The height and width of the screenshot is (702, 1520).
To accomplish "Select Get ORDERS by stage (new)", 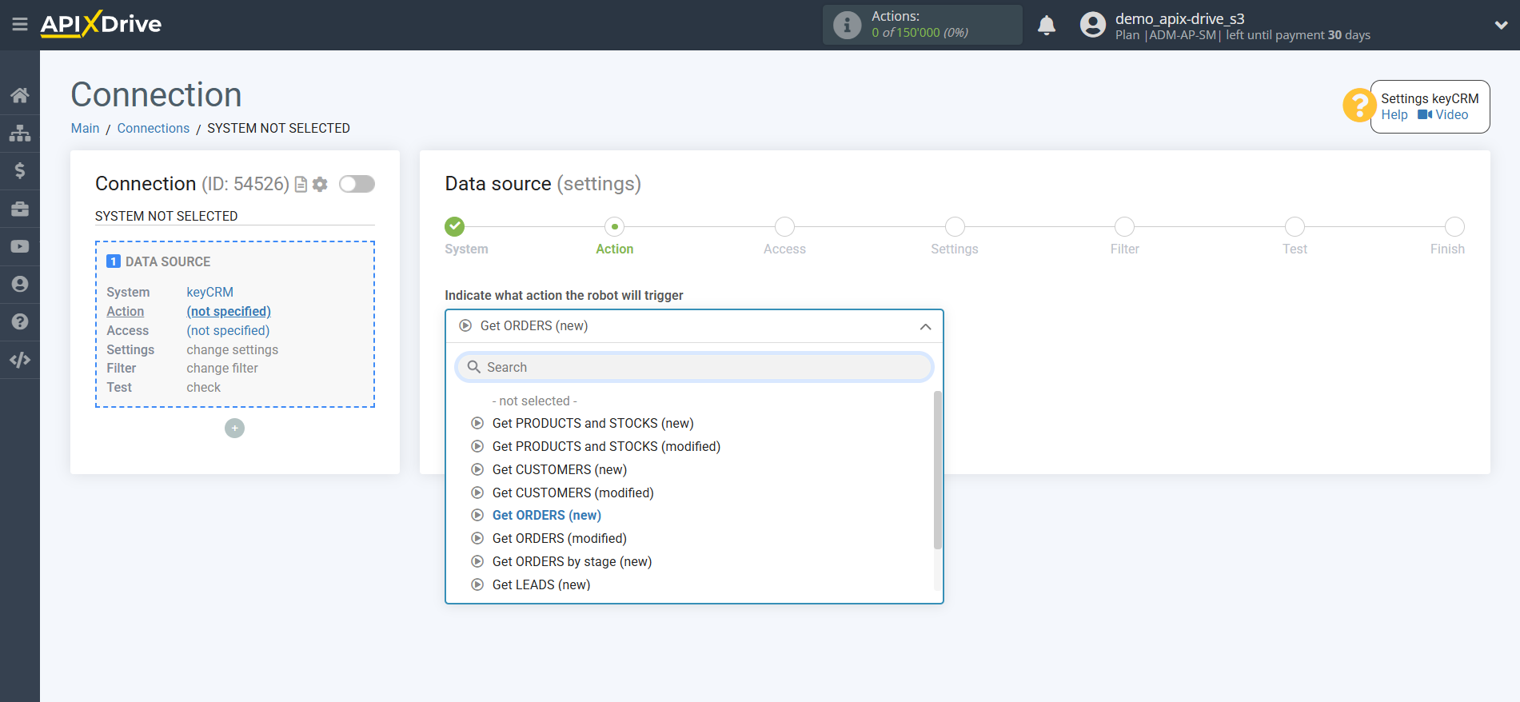I will [x=572, y=561].
